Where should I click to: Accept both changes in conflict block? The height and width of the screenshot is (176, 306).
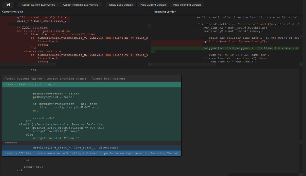pyautogui.click(x=108, y=78)
